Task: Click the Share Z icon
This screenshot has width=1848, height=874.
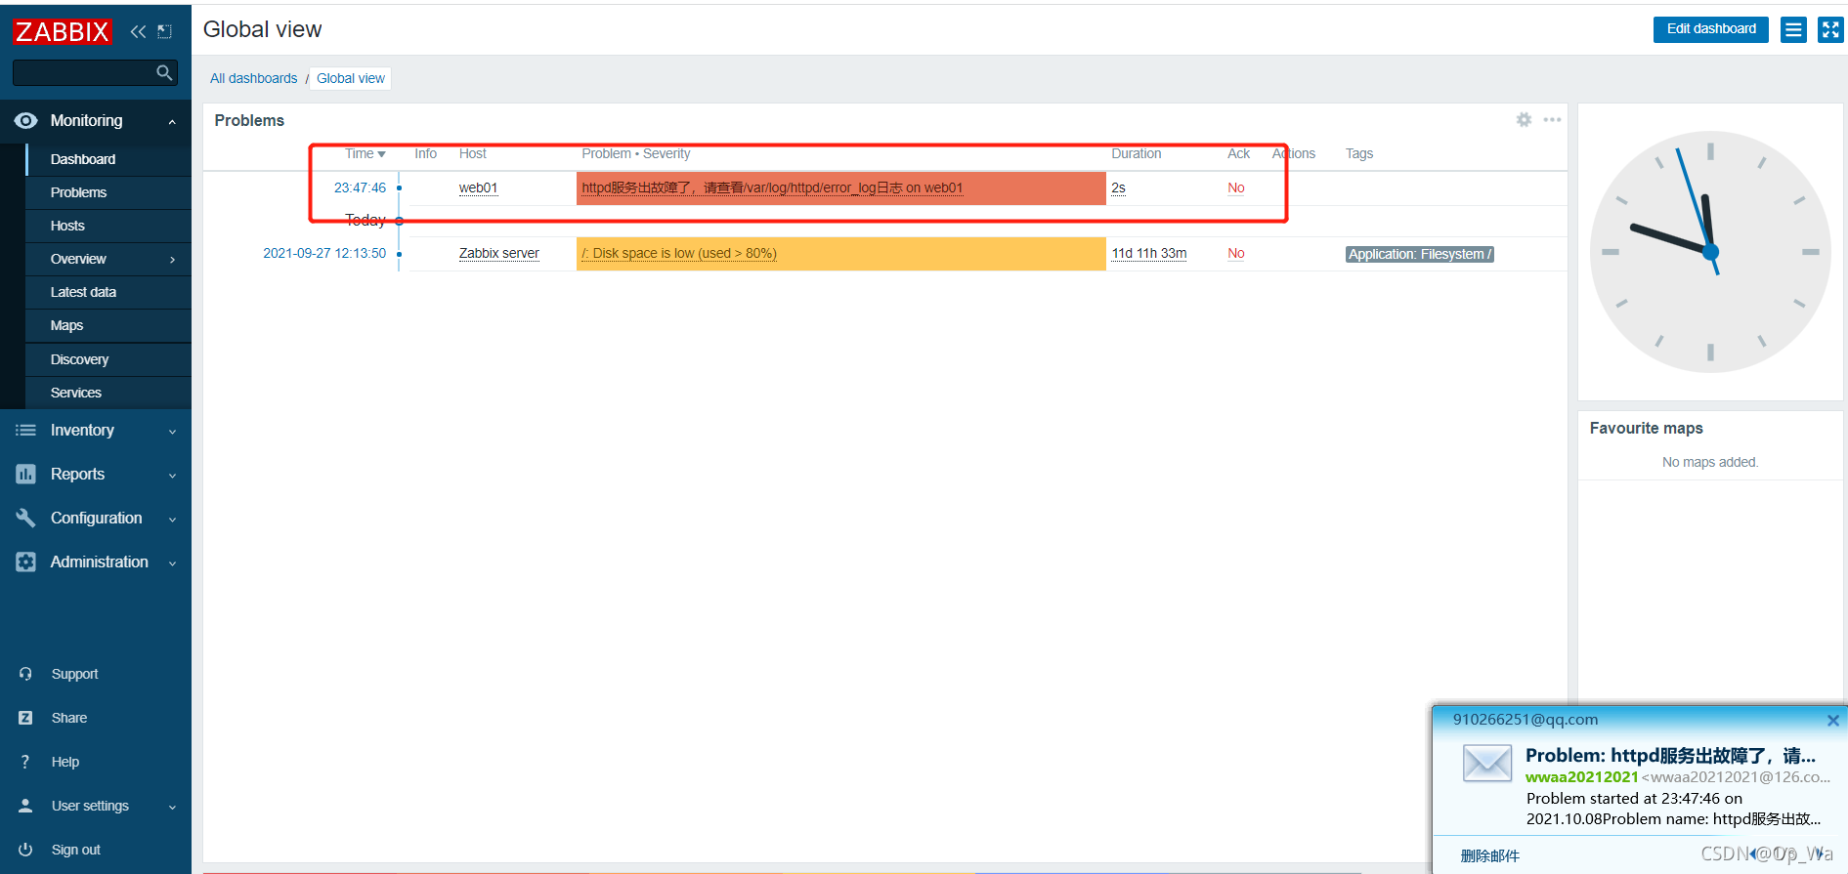Action: pyautogui.click(x=26, y=718)
